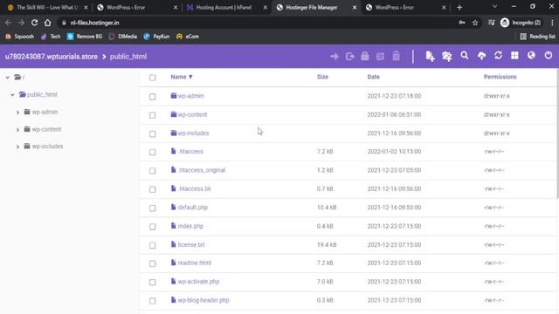Sort by the Size column header

322,77
